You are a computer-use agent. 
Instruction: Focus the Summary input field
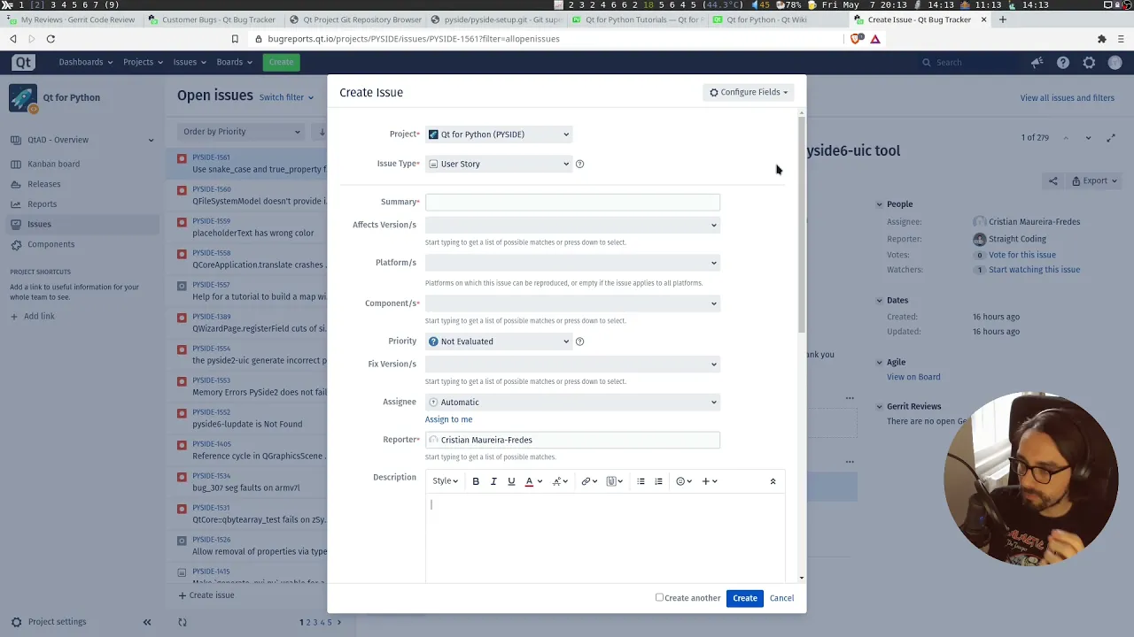coord(572,202)
